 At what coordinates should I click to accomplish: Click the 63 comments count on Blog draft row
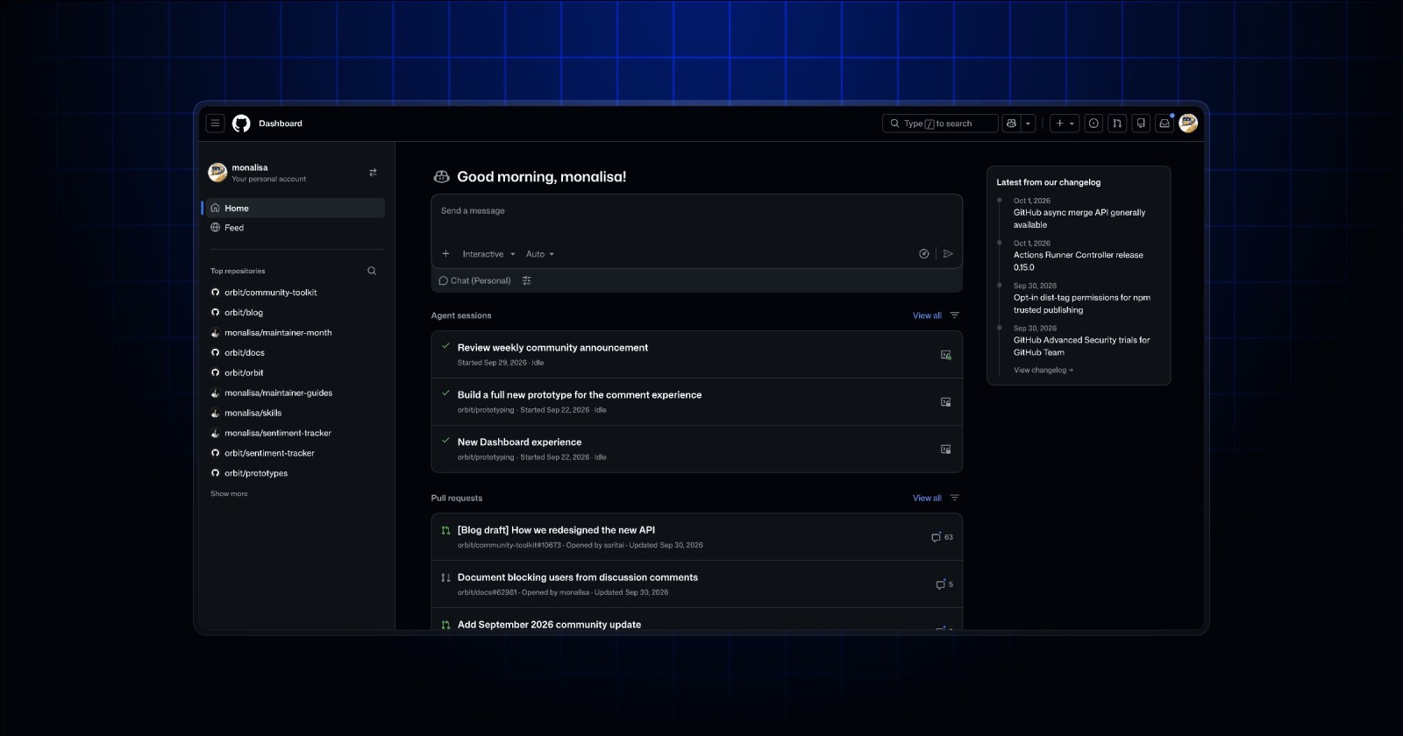click(x=942, y=537)
